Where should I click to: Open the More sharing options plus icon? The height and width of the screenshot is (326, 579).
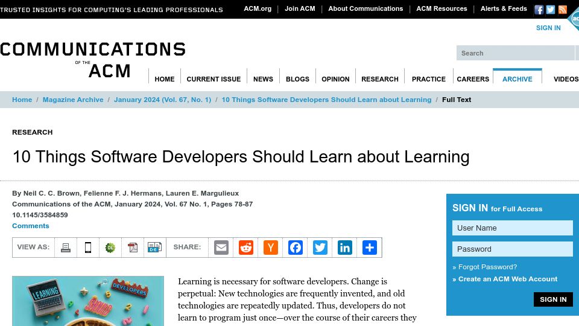point(370,248)
